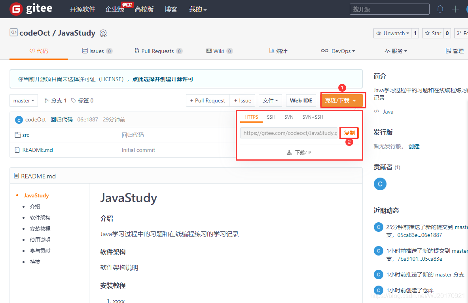Click the branch icon next to 分支 1
The image size is (468, 303).
click(47, 100)
